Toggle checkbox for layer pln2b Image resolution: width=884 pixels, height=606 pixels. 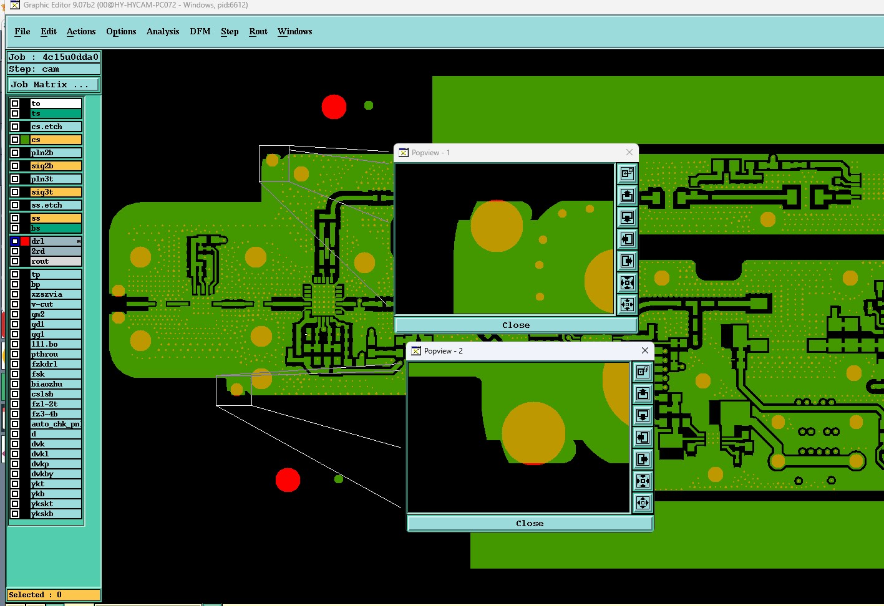(x=15, y=153)
